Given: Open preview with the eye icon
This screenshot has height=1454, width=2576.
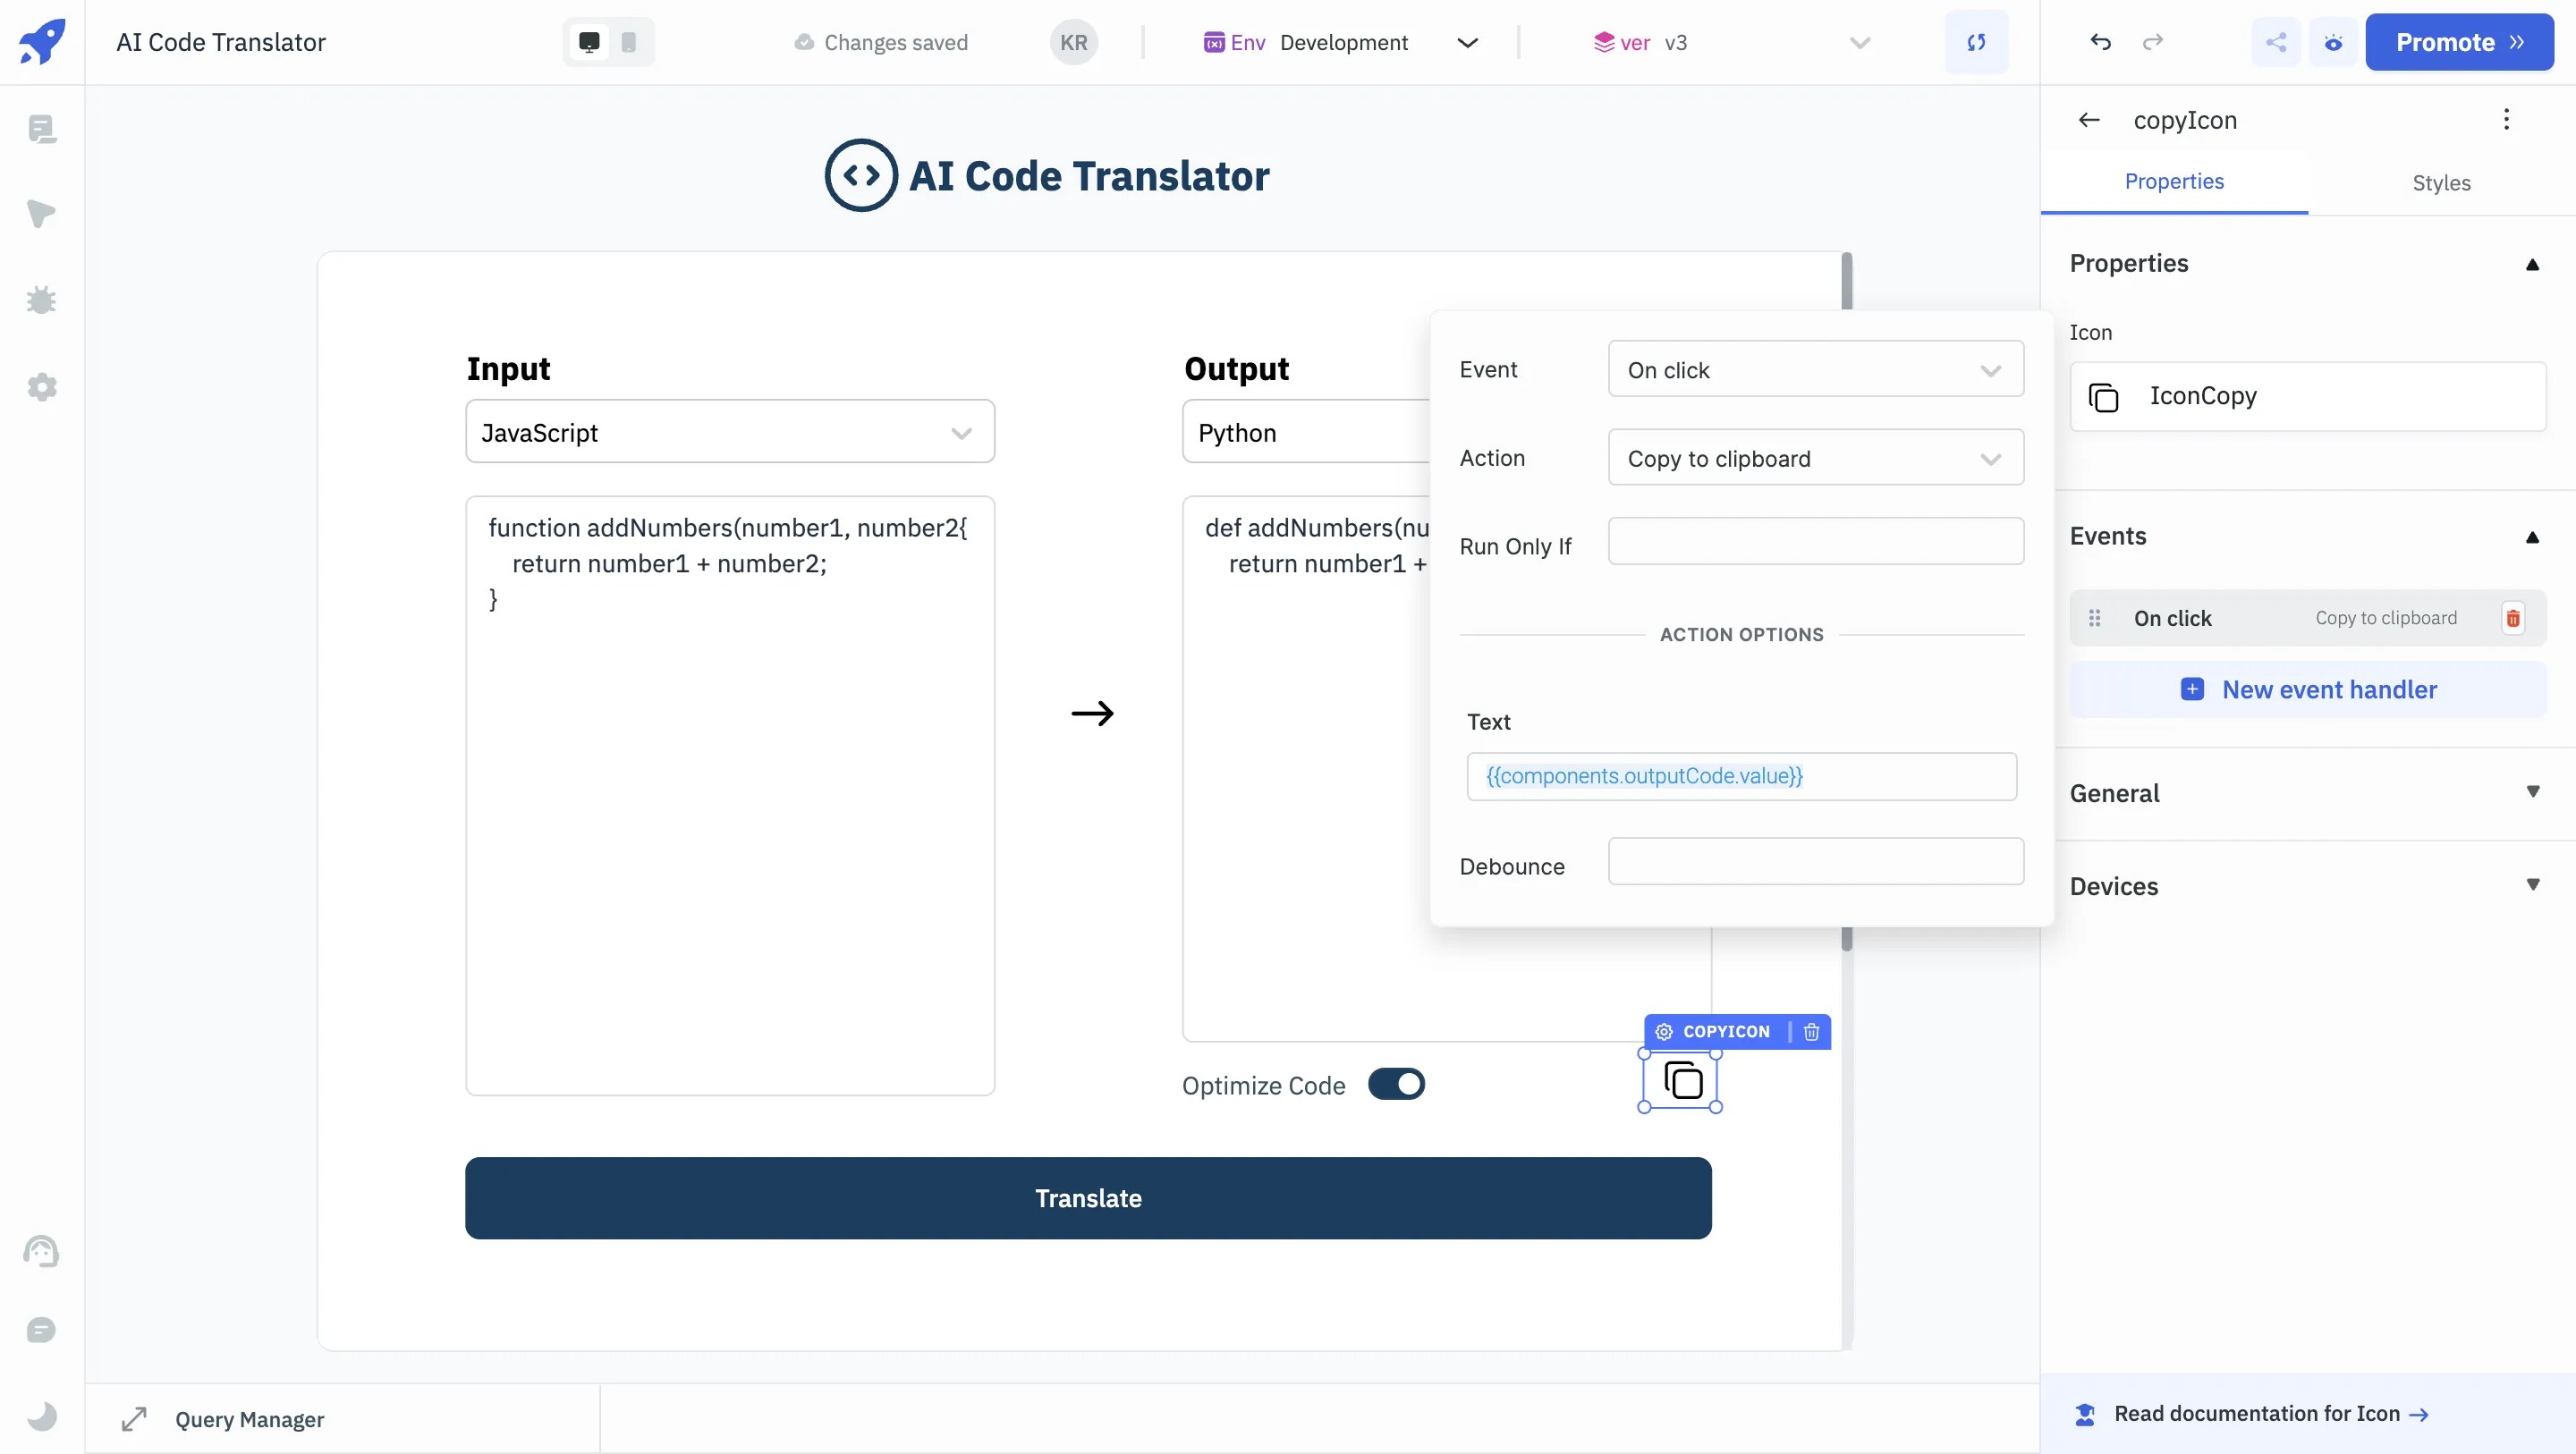Looking at the screenshot, I should coord(2333,42).
